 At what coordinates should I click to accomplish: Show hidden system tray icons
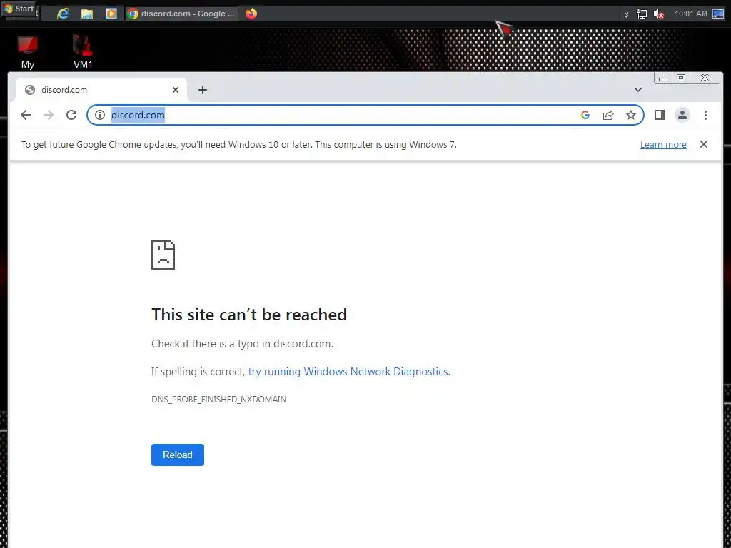[626, 14]
